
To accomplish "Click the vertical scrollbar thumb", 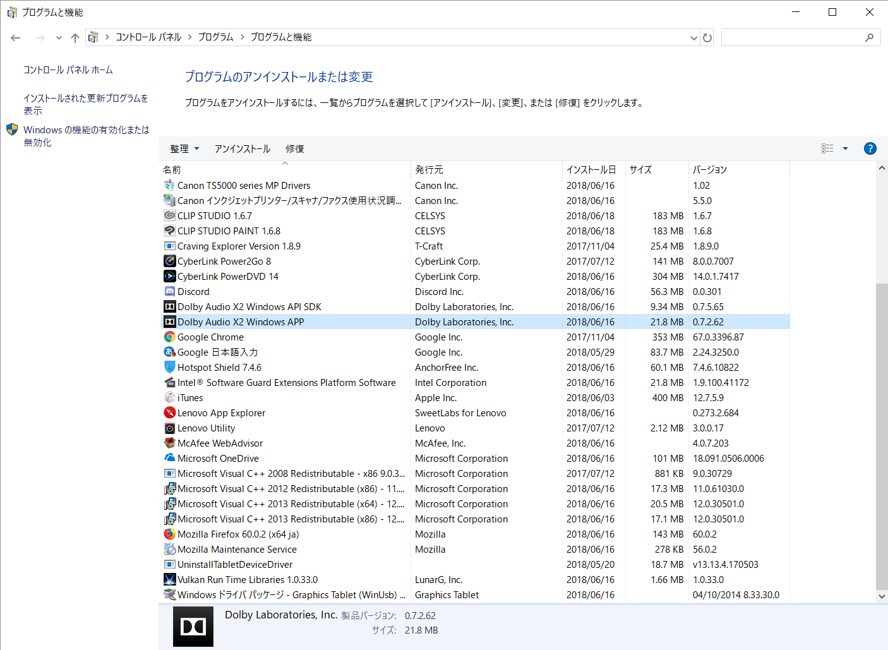I will [x=882, y=436].
